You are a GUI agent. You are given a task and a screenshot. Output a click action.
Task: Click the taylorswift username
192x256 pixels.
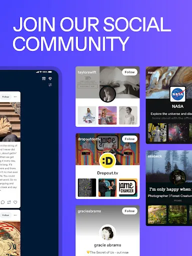click(87, 72)
